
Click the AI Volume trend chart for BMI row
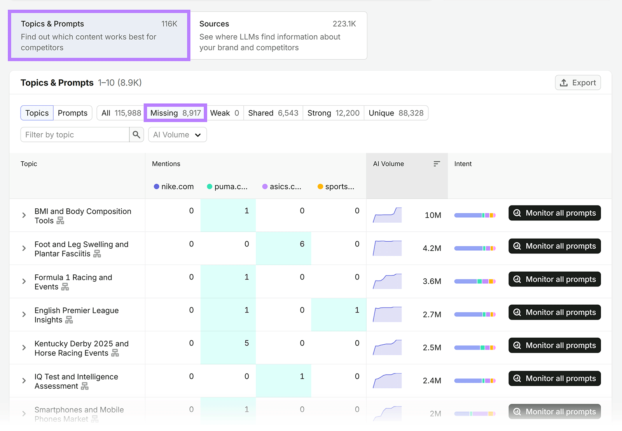pyautogui.click(x=387, y=215)
